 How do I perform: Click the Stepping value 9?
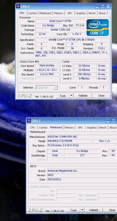click(102, 44)
